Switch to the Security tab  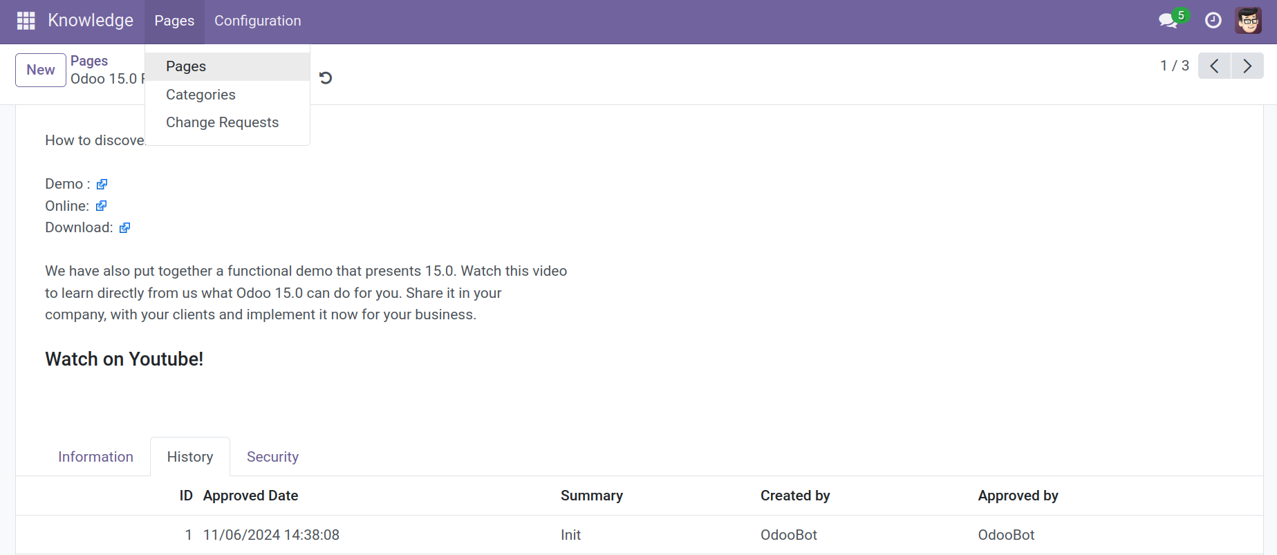[x=272, y=457]
